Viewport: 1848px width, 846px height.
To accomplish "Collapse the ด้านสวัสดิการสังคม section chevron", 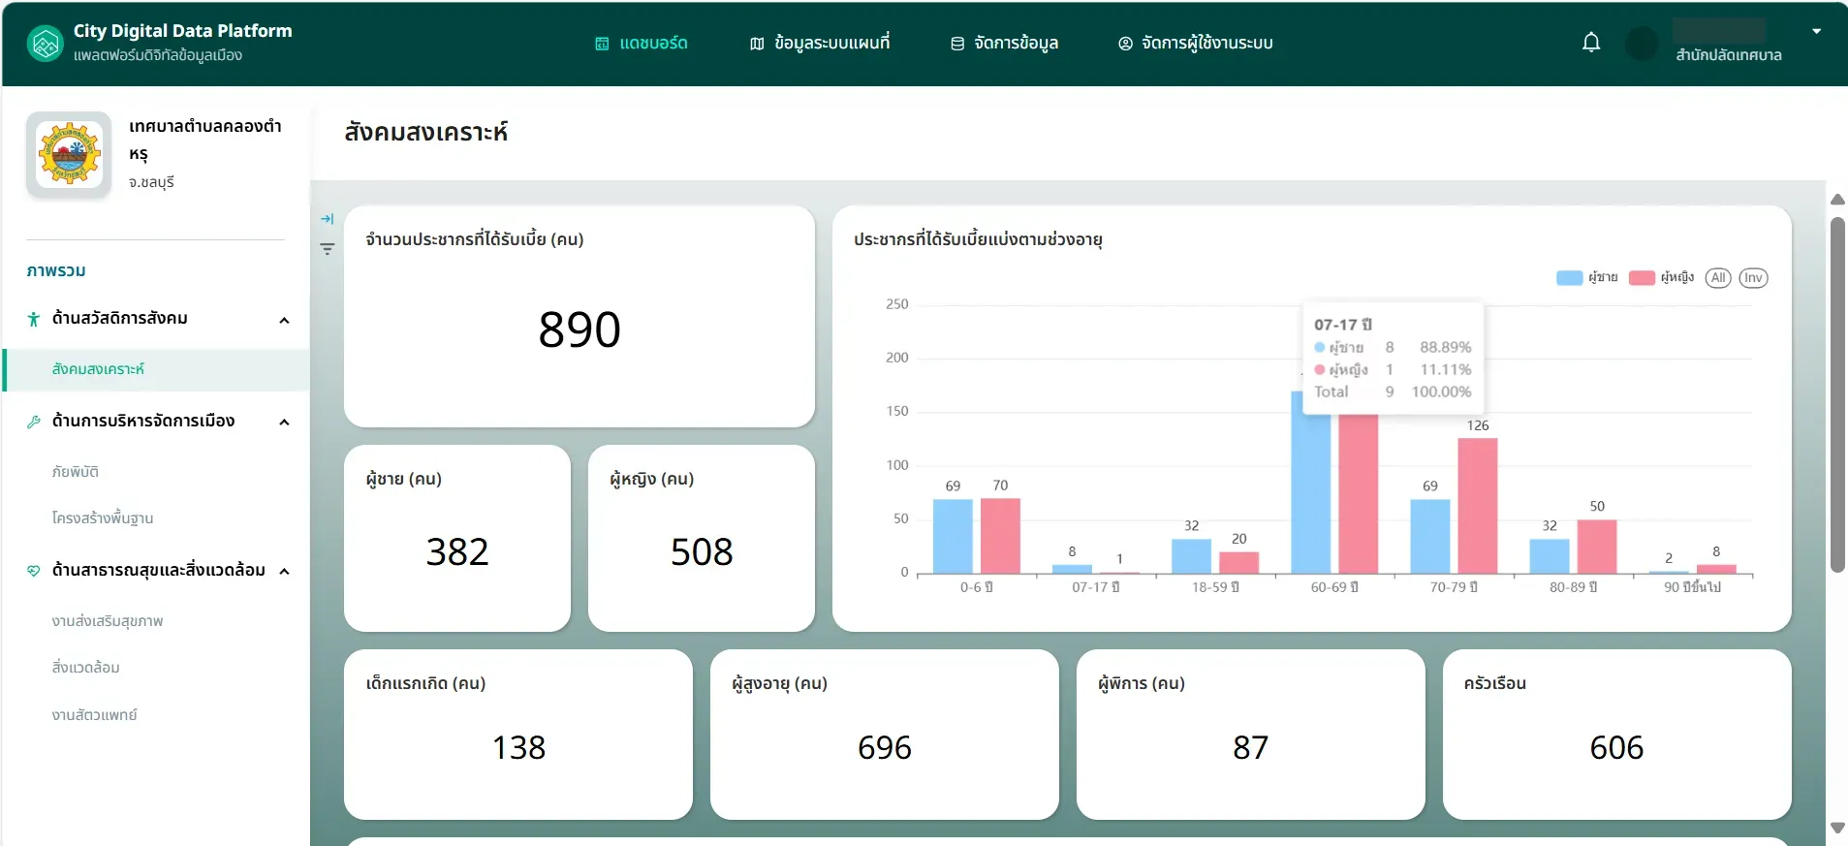I will [x=284, y=320].
